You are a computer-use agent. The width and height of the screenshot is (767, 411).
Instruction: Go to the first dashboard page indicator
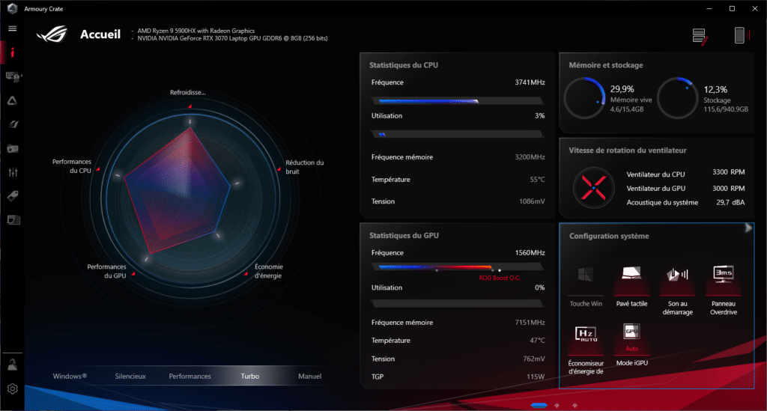pyautogui.click(x=539, y=405)
